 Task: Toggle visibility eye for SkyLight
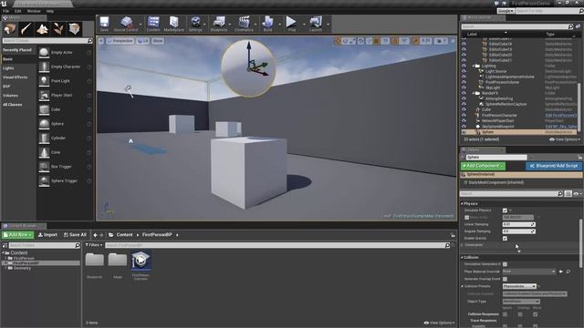pyautogui.click(x=464, y=87)
